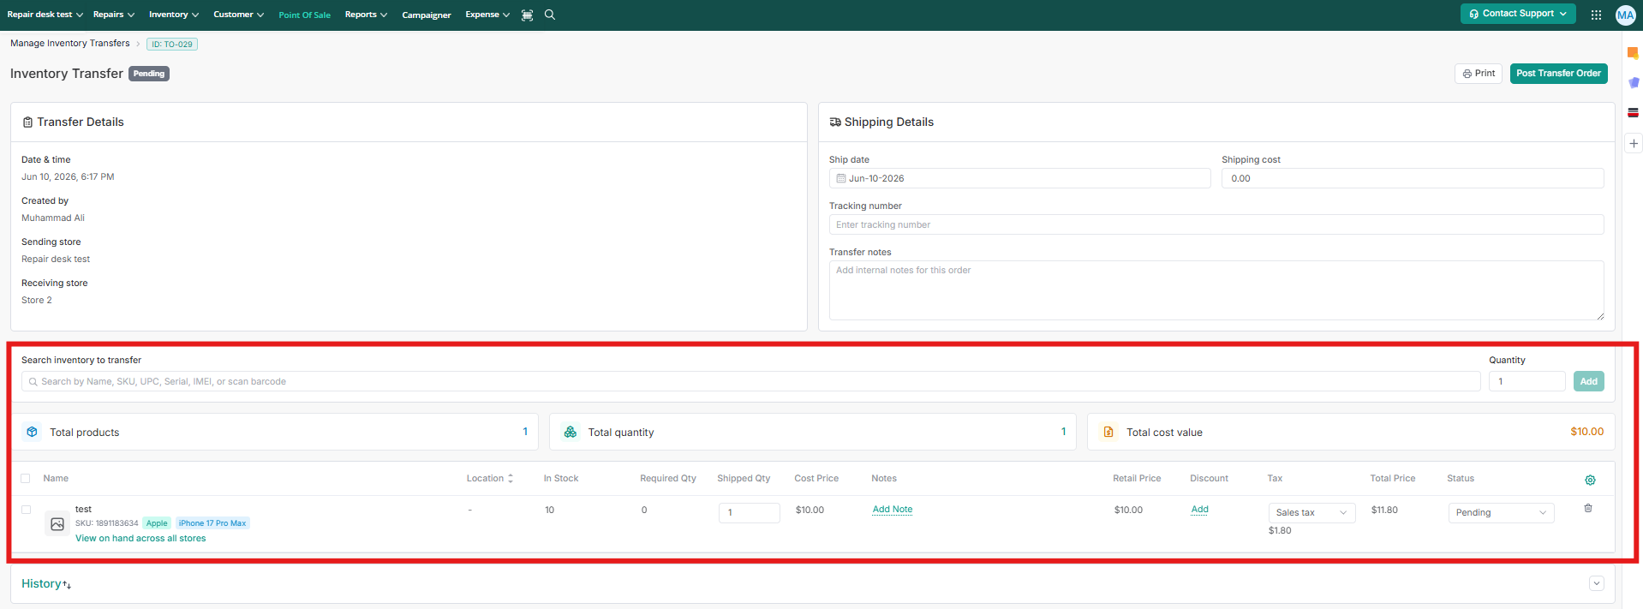Click the Add button next to Quantity
This screenshot has height=609, width=1643.
coord(1589,381)
